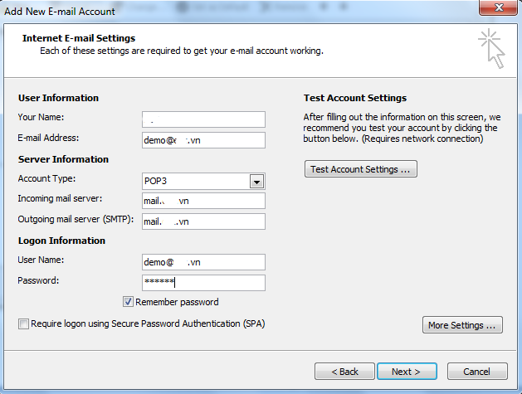Viewport: 522px width, 394px height.
Task: Cancel the account setup
Action: pyautogui.click(x=477, y=371)
